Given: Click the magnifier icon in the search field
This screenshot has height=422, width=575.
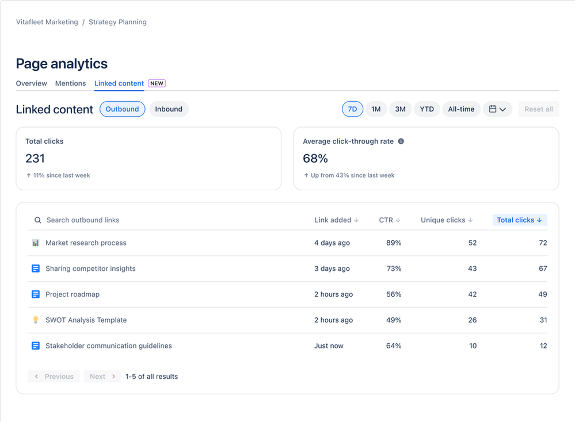Looking at the screenshot, I should [x=38, y=220].
